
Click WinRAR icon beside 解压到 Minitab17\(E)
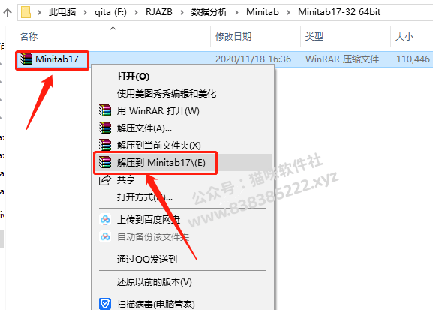click(x=105, y=162)
